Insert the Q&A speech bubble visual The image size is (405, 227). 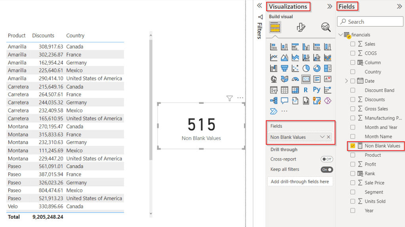[284, 101]
